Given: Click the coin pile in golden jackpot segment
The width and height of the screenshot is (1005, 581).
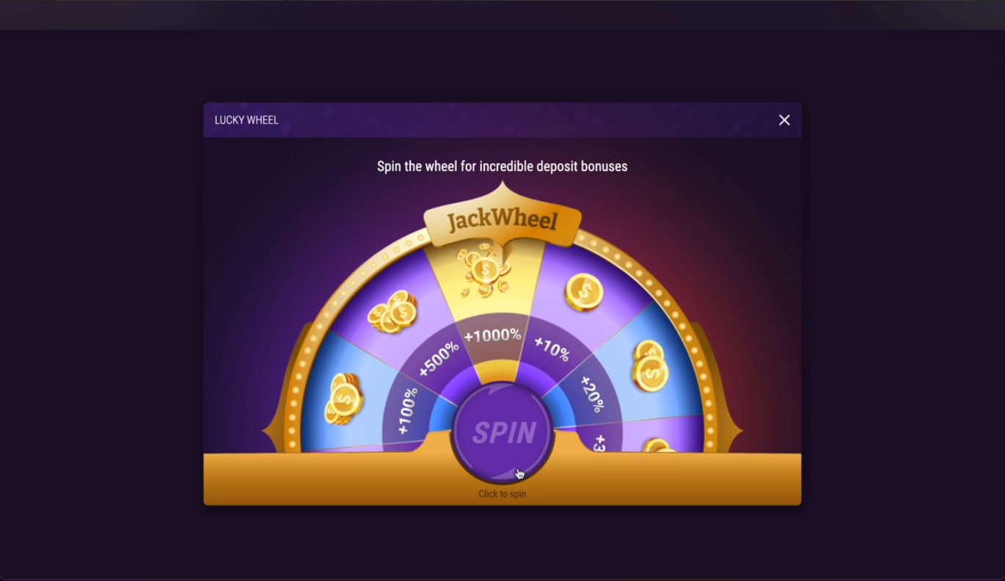Looking at the screenshot, I should (484, 270).
